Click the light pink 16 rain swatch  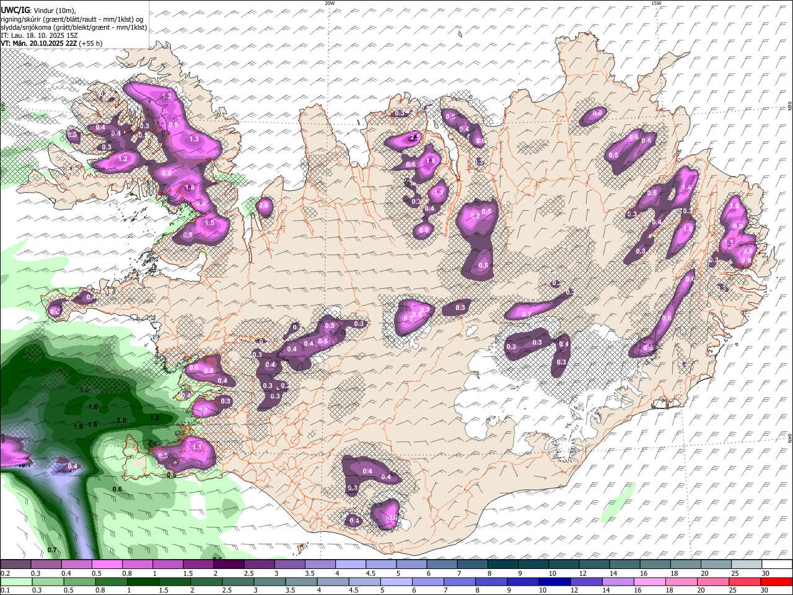pos(649,582)
